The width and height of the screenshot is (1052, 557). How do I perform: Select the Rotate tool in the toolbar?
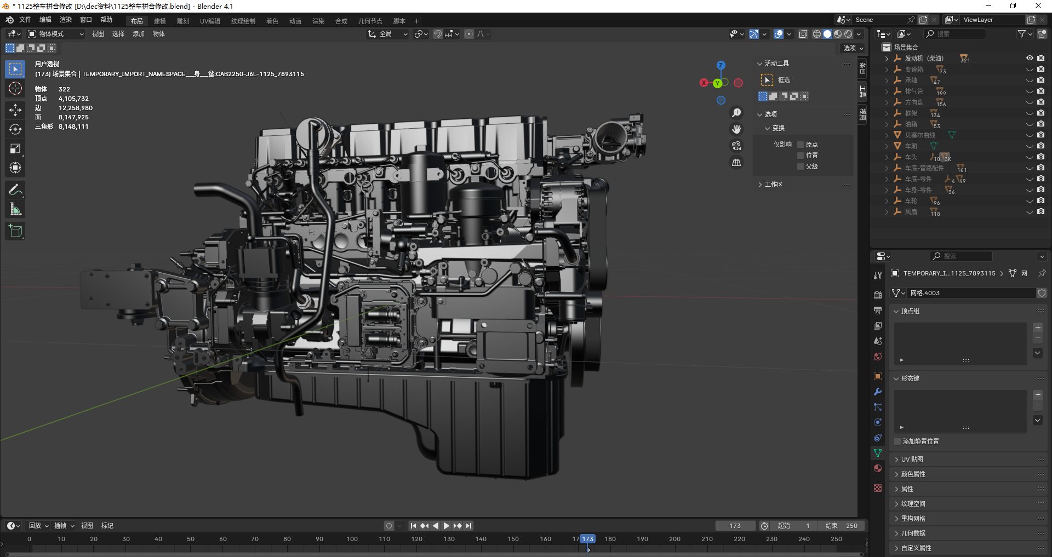pyautogui.click(x=15, y=129)
